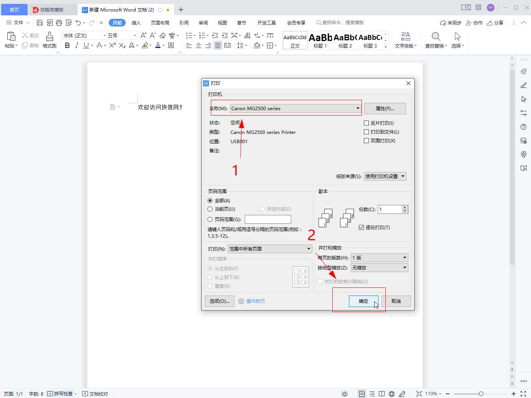Click the zoom in plus button
Image resolution: width=531 pixels, height=398 pixels.
point(513,394)
